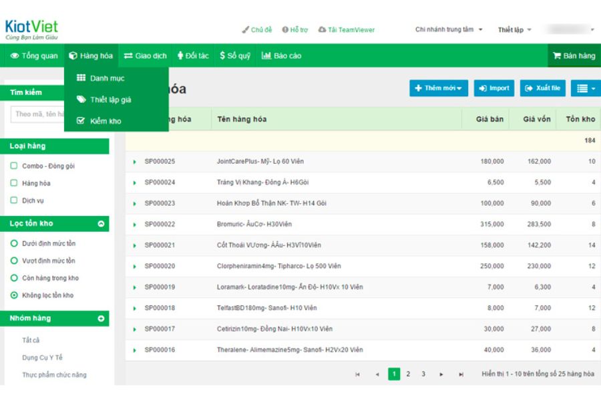This screenshot has width=601, height=401.
Task: Open Chi nhánh trung tâm branch dropdown
Action: point(449,29)
